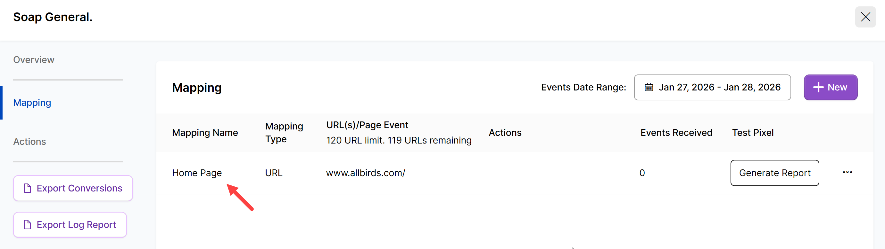885x249 pixels.
Task: Click the Export Log Report button label
Action: (x=76, y=225)
